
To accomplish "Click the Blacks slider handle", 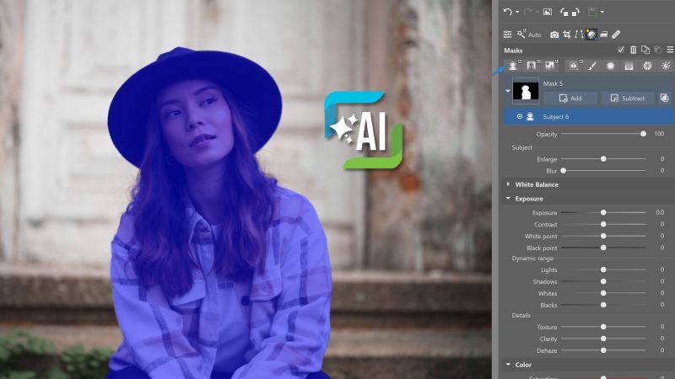I will click(603, 305).
